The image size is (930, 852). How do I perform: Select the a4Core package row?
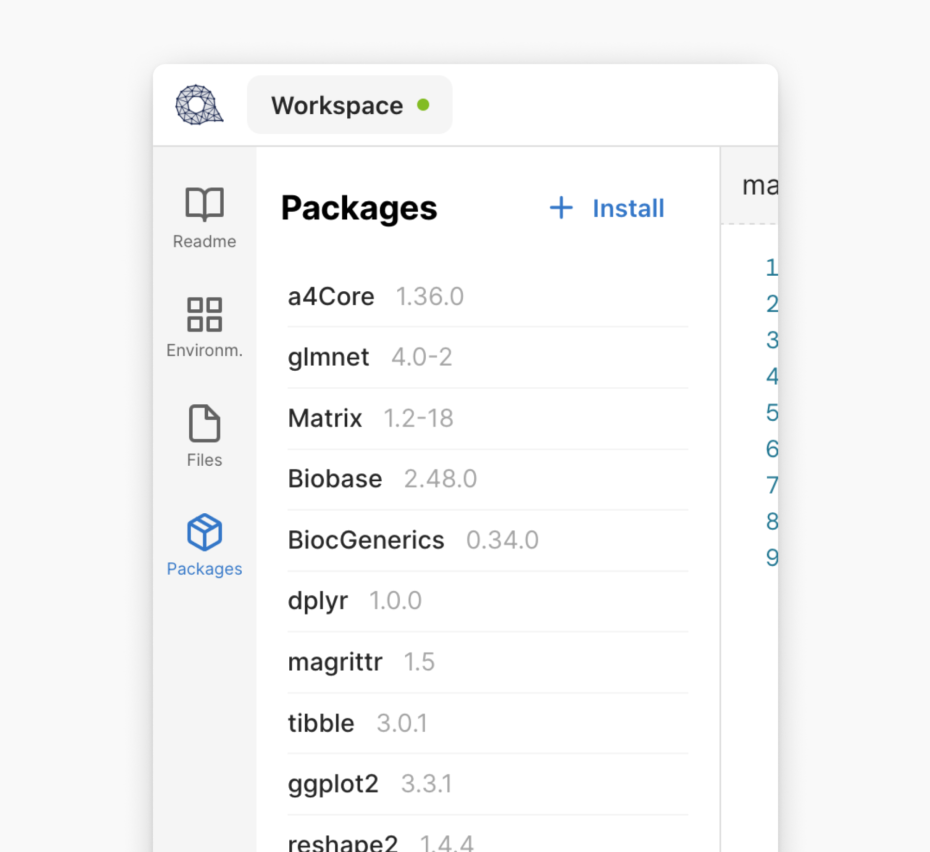[488, 297]
